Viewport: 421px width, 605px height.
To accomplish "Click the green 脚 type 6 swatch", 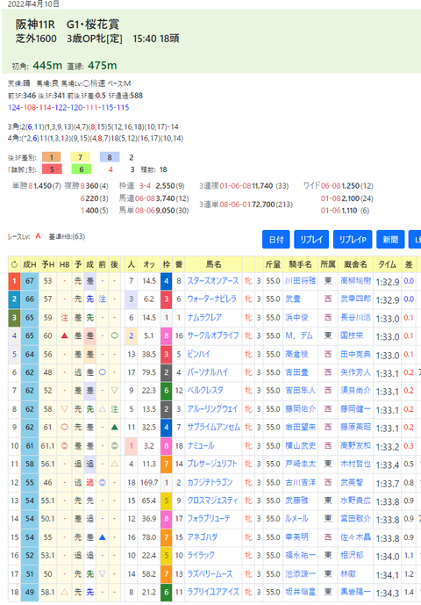I will [82, 169].
